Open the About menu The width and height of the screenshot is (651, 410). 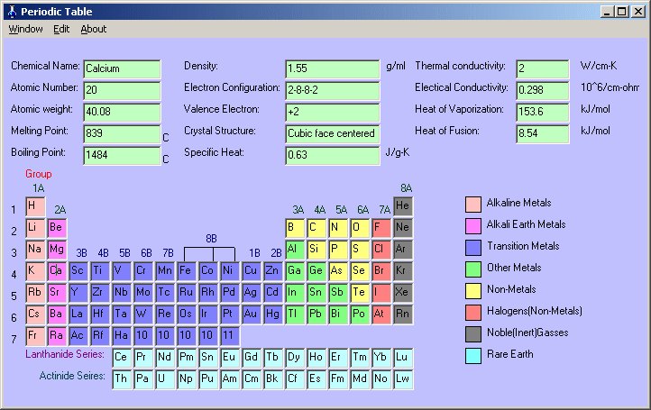pyautogui.click(x=94, y=29)
